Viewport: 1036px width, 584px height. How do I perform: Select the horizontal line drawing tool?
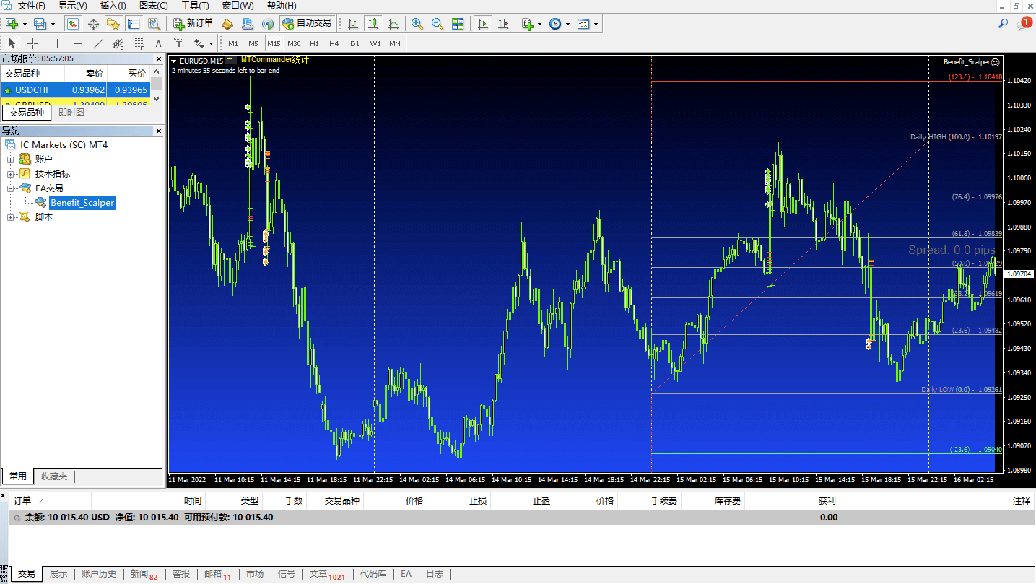click(x=77, y=43)
